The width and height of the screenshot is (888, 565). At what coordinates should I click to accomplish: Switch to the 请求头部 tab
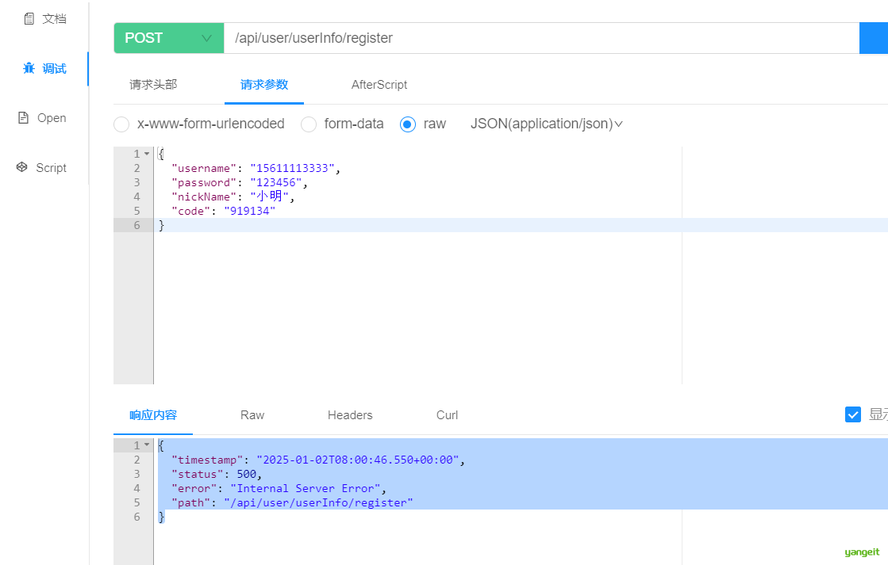153,85
